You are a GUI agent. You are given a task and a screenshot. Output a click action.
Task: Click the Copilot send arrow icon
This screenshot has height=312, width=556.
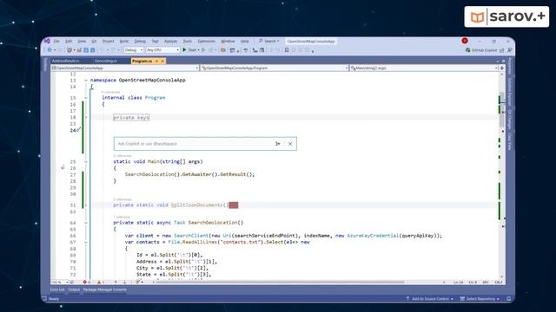[x=278, y=144]
